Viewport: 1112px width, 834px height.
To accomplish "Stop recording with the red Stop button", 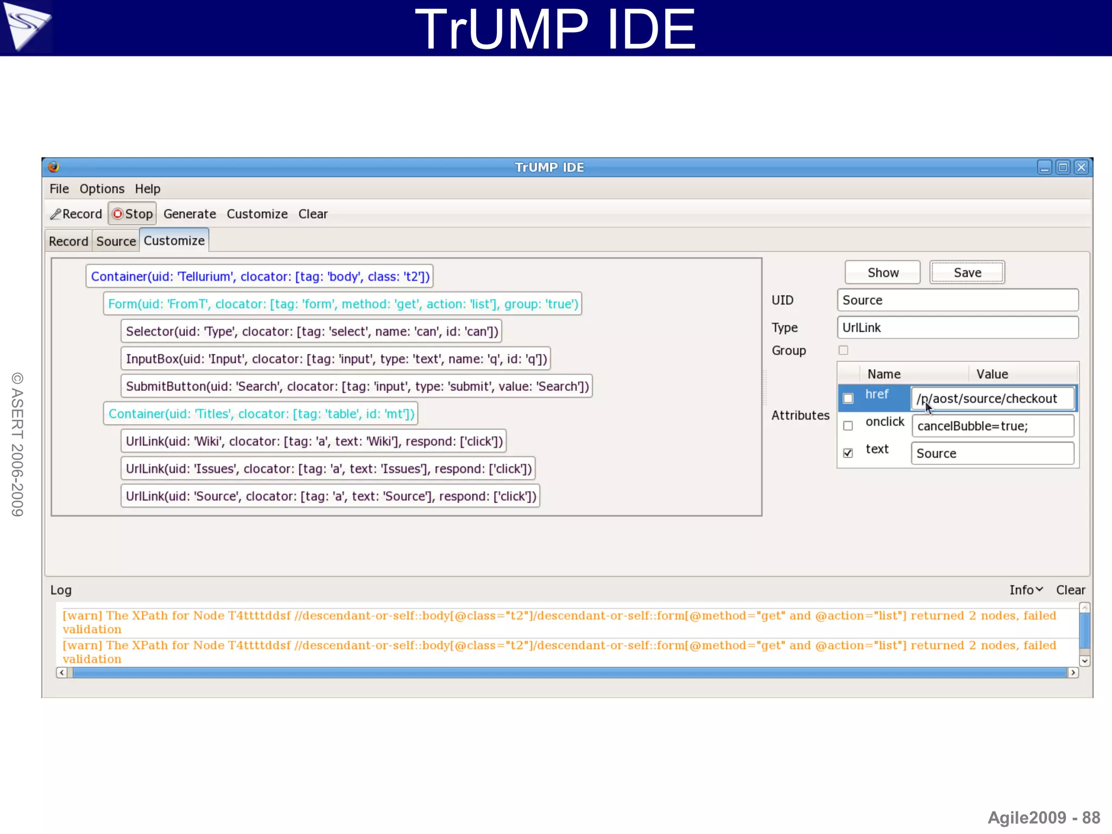I will (132, 214).
